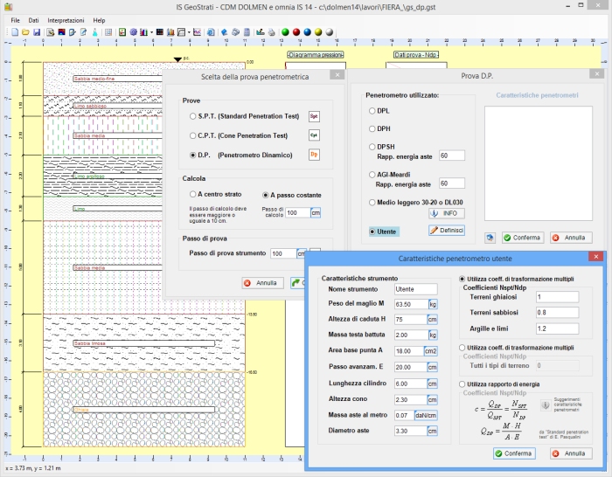Screen dimensions: 612x477
Task: Click the Diagramma pressioni header tab
Action: pyautogui.click(x=316, y=55)
